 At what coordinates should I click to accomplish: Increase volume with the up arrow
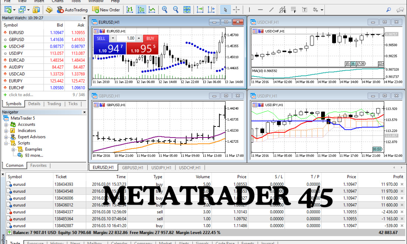pos(139,38)
